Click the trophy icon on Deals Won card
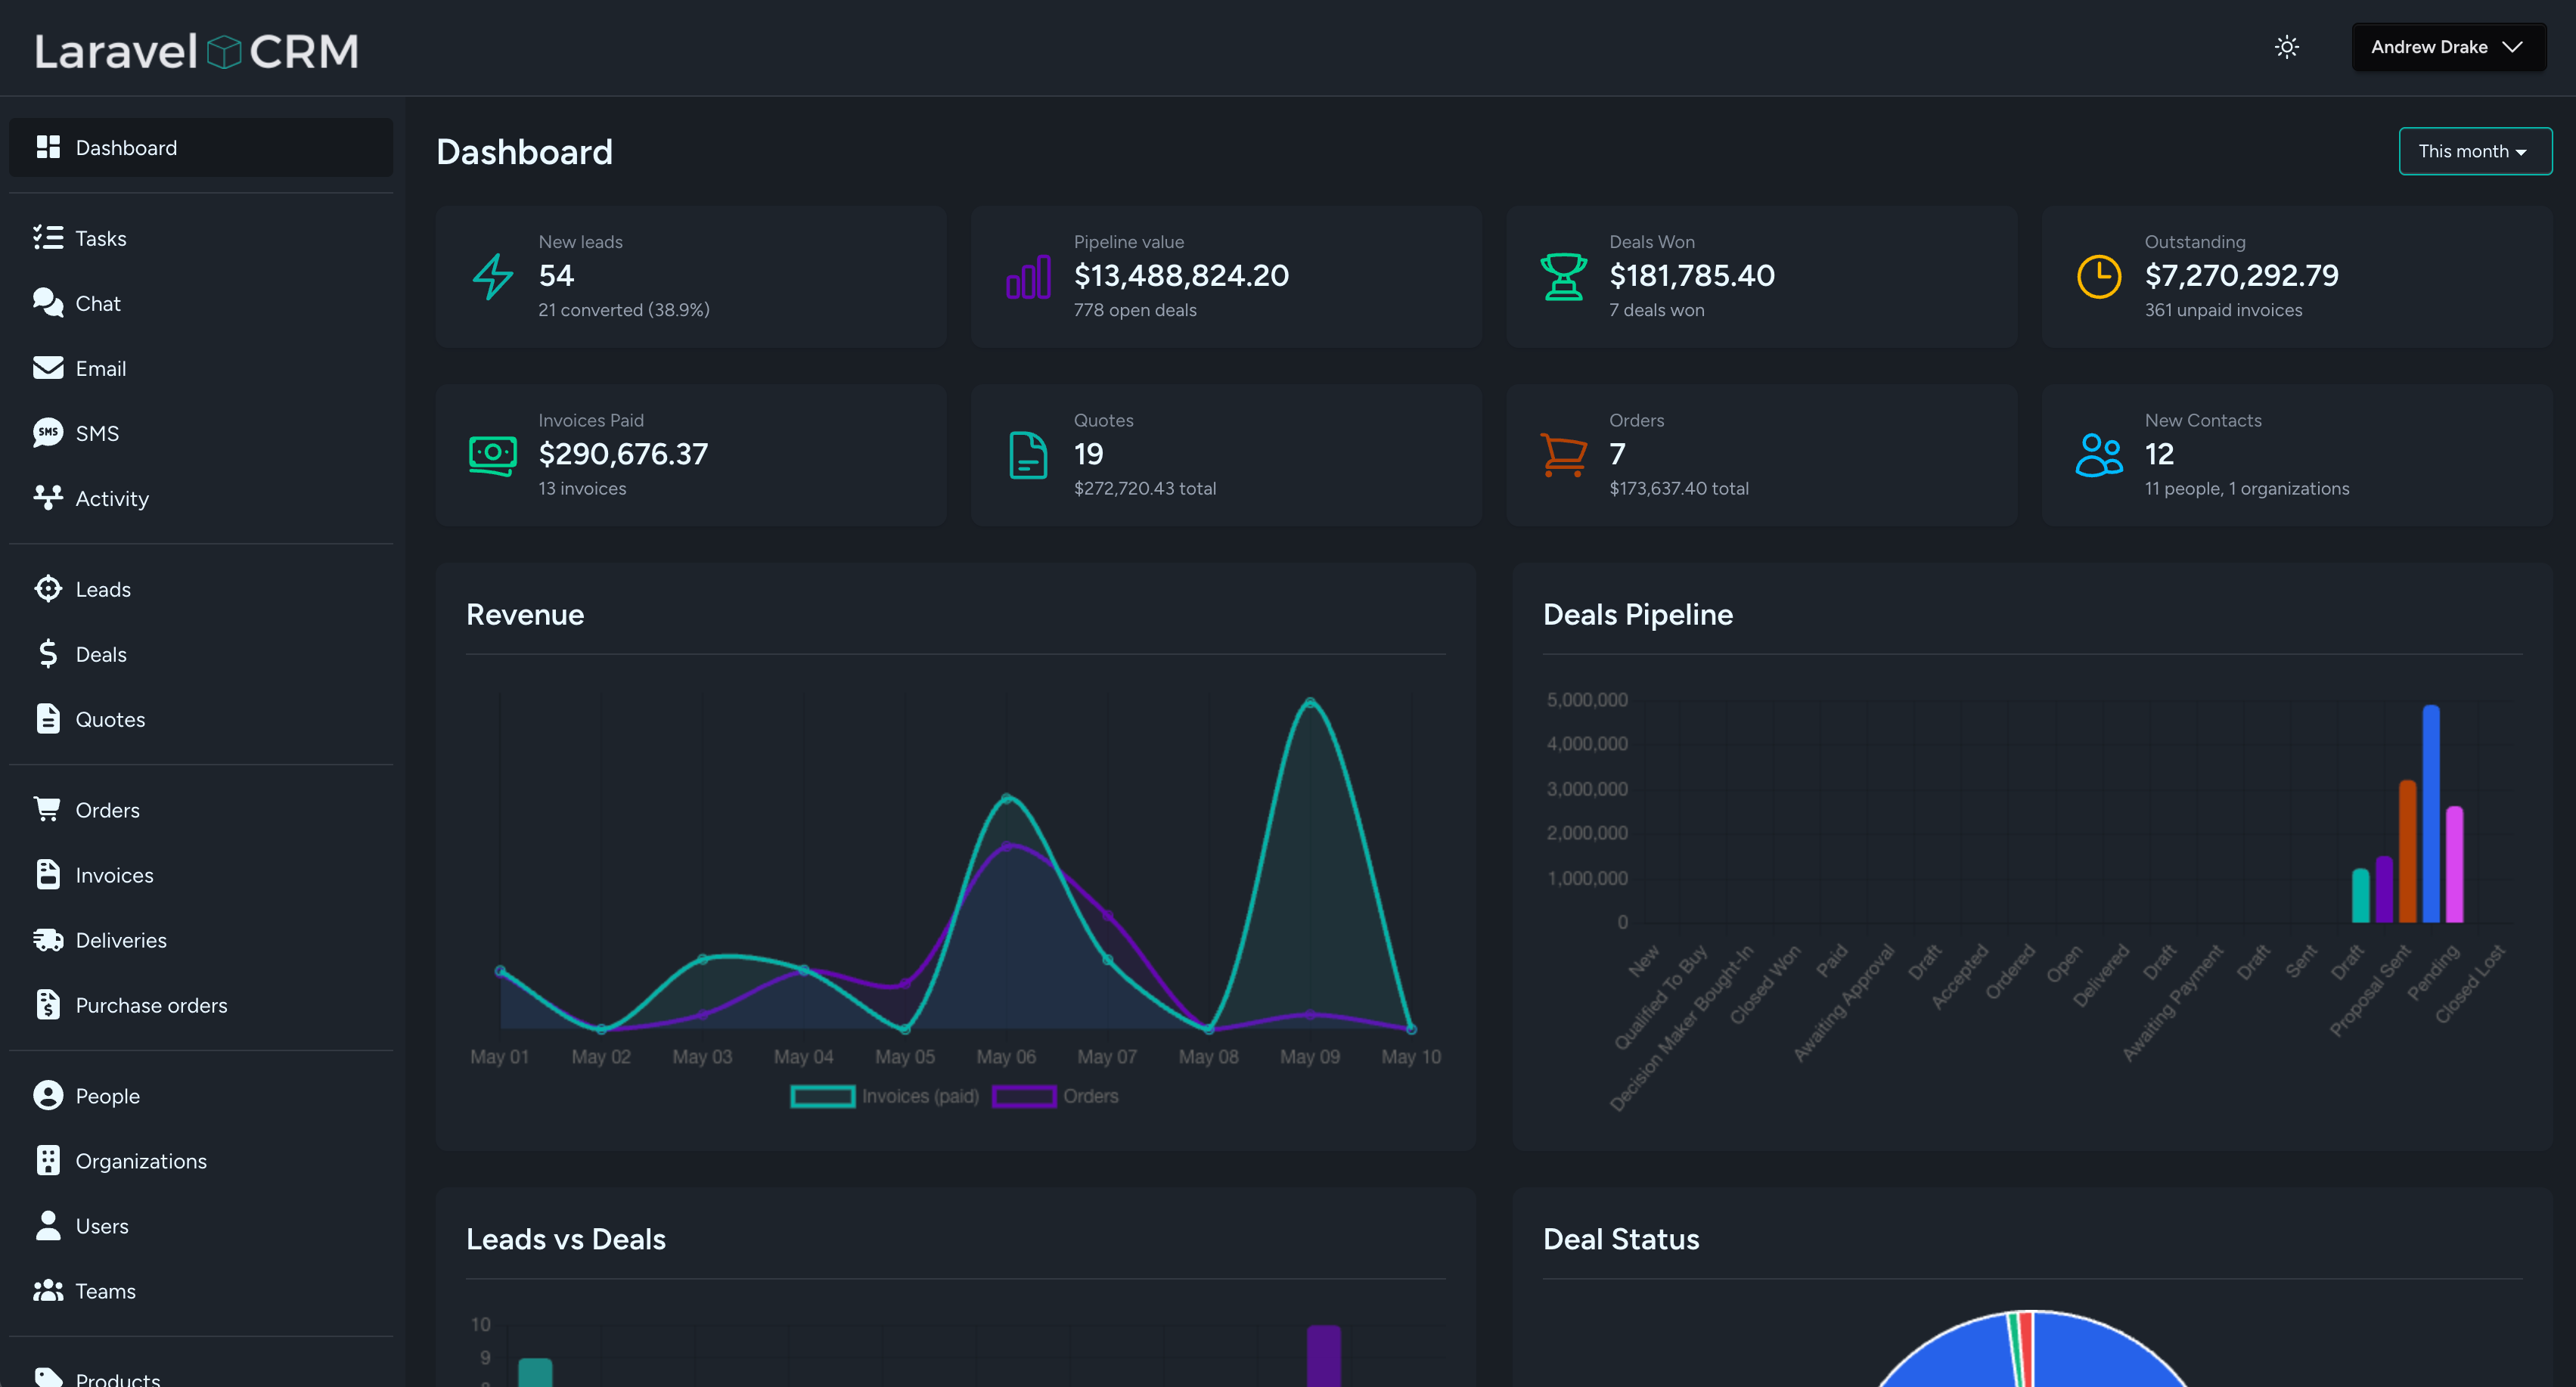The width and height of the screenshot is (2576, 1387). (1564, 277)
